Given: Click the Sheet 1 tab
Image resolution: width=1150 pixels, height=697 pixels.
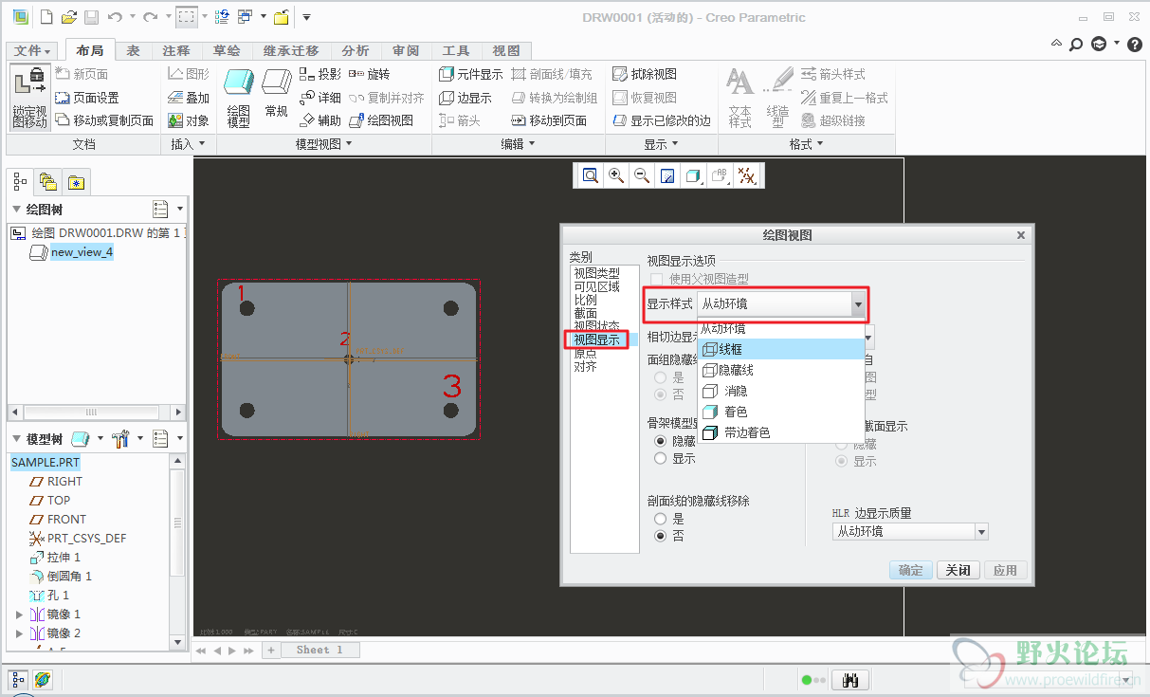Looking at the screenshot, I should tap(319, 650).
